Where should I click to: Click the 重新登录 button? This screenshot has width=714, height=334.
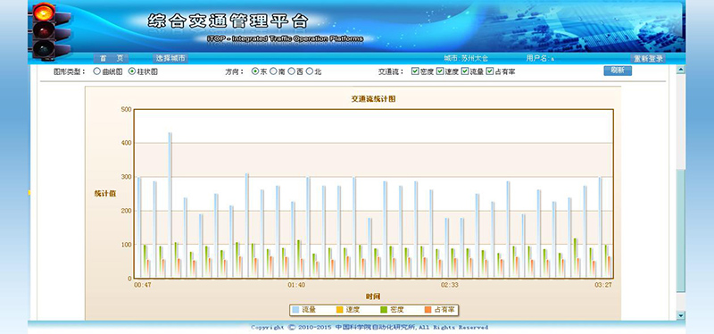648,58
